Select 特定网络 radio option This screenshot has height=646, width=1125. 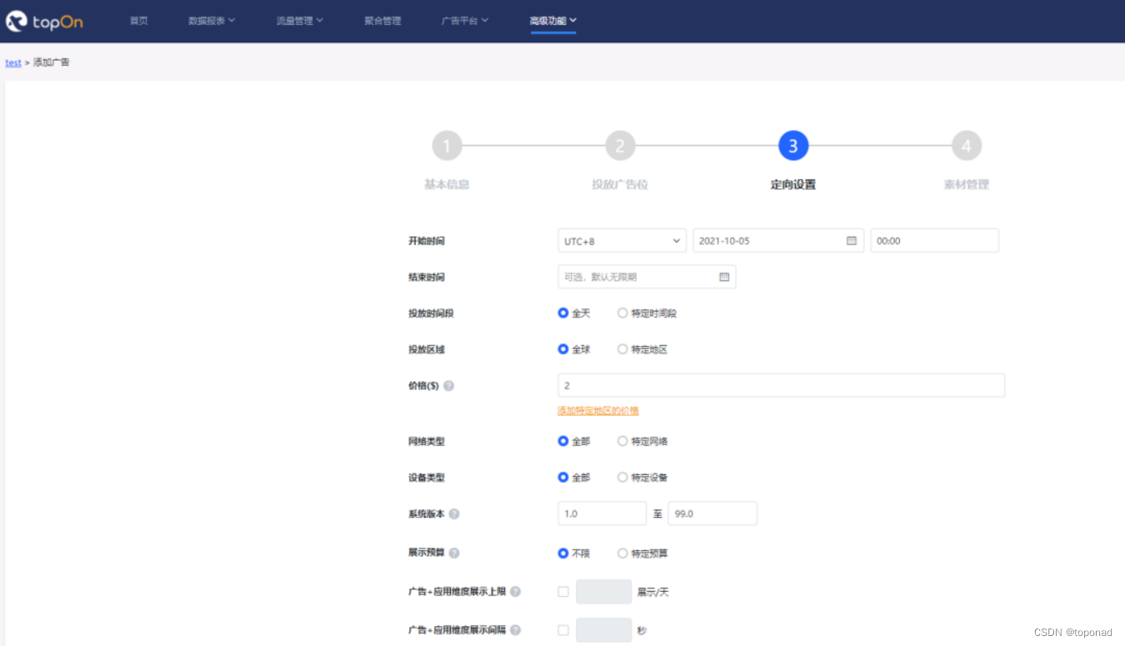[622, 441]
